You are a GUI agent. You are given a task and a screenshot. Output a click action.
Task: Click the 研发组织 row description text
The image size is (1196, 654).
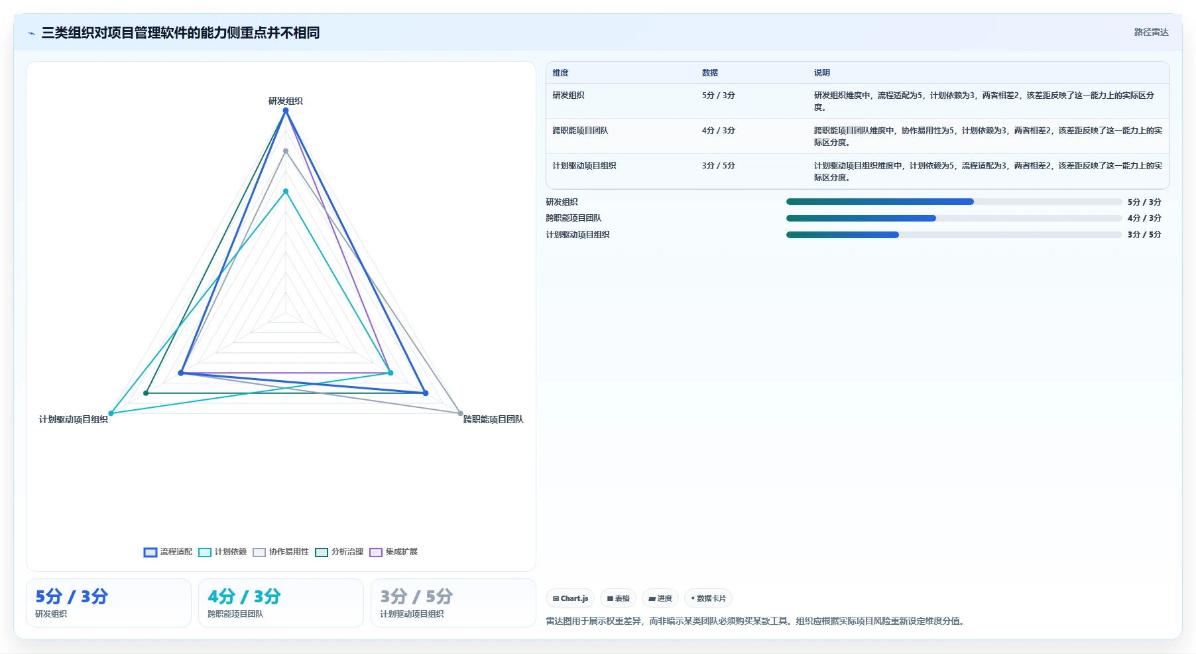pos(985,101)
